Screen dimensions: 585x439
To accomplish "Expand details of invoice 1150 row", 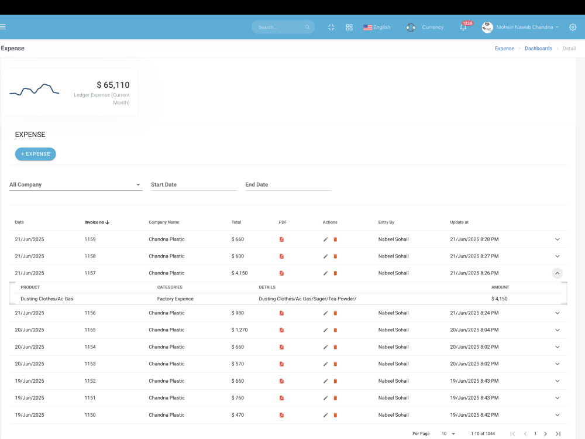I will point(558,415).
